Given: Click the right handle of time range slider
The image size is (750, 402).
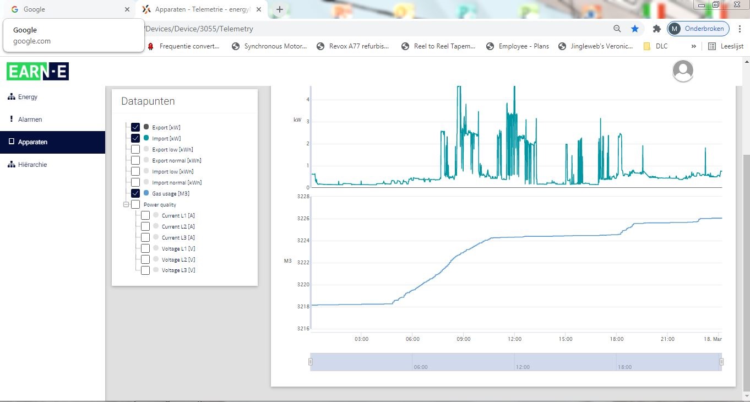Looking at the screenshot, I should [721, 362].
